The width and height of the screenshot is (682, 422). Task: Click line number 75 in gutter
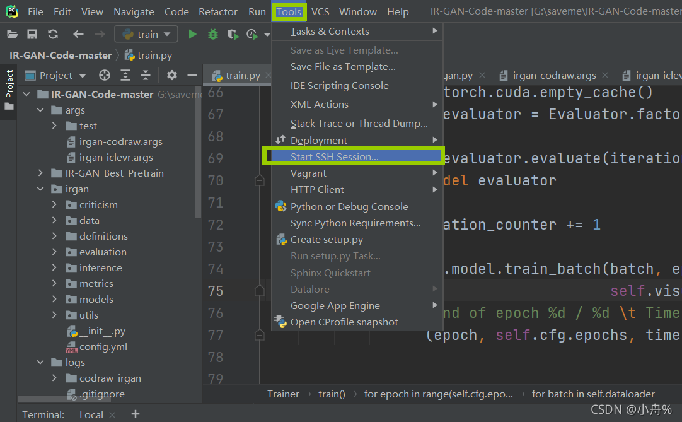click(x=216, y=290)
